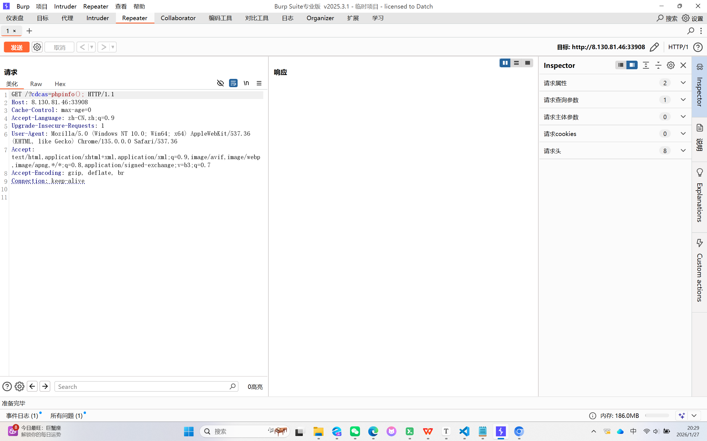This screenshot has height=441, width=707.
Task: Click the target edit pencil icon
Action: [x=655, y=47]
